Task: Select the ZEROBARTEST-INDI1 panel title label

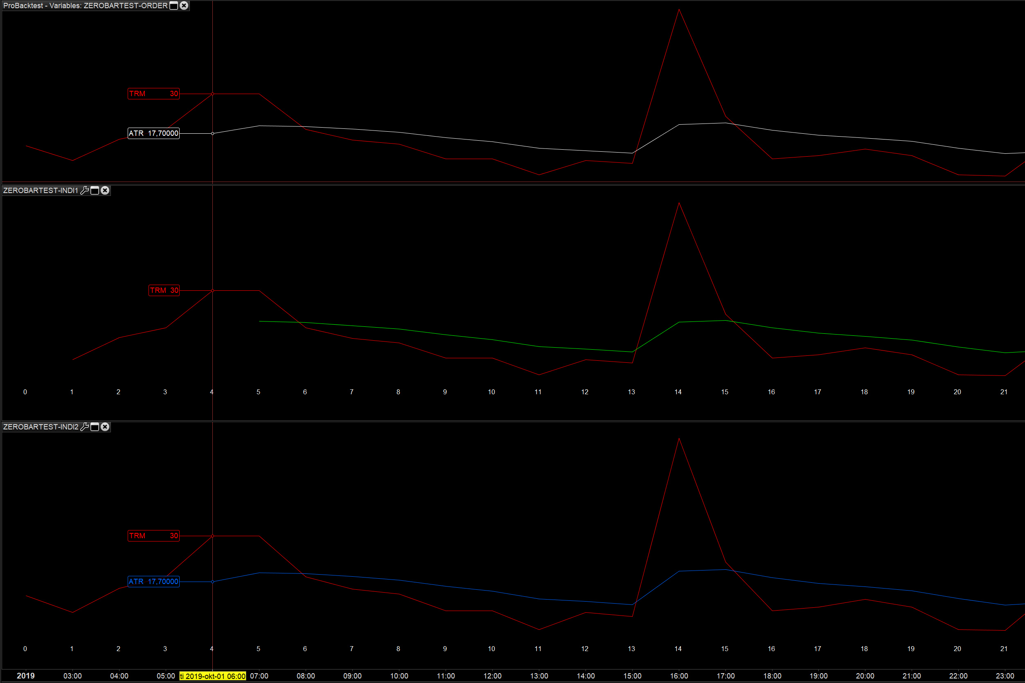Action: pyautogui.click(x=40, y=190)
